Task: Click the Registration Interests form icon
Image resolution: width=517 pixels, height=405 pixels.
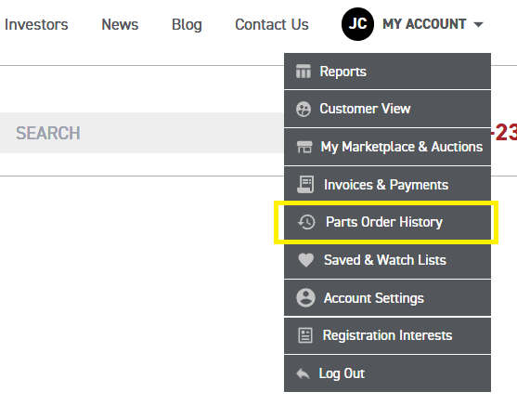Action: coord(305,335)
